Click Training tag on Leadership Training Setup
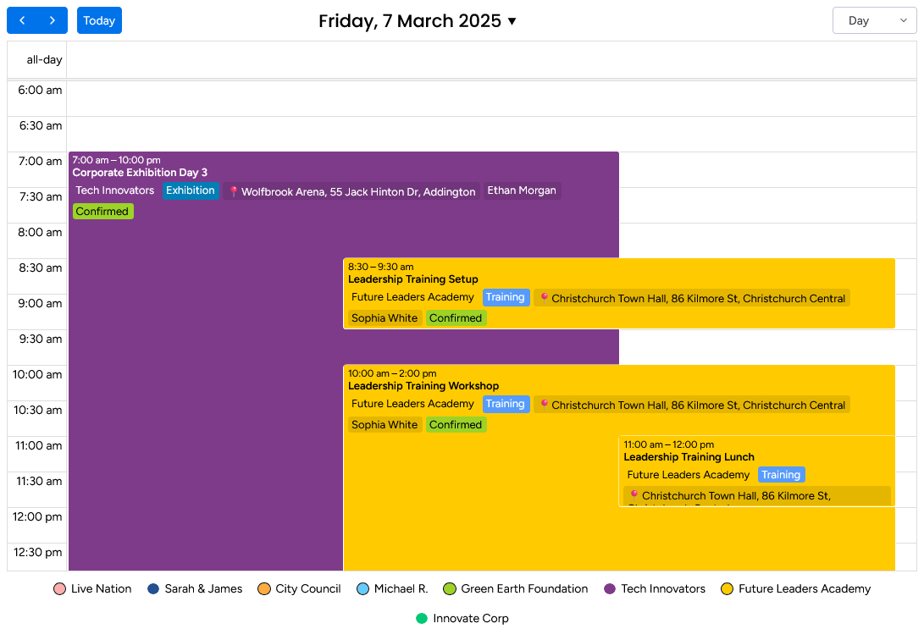Screen dimensions: 924x640 coord(505,297)
